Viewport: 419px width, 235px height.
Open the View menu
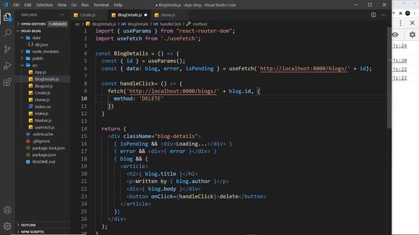pos(62,5)
